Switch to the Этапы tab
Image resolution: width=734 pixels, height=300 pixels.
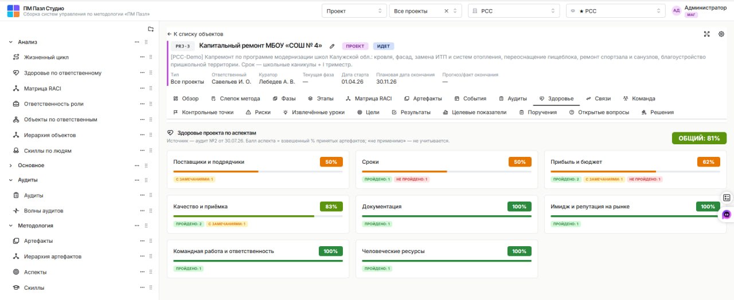pos(321,98)
